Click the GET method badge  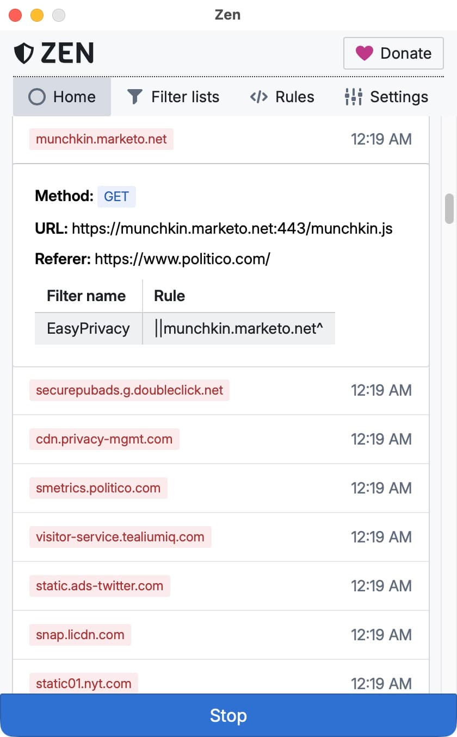tap(116, 197)
